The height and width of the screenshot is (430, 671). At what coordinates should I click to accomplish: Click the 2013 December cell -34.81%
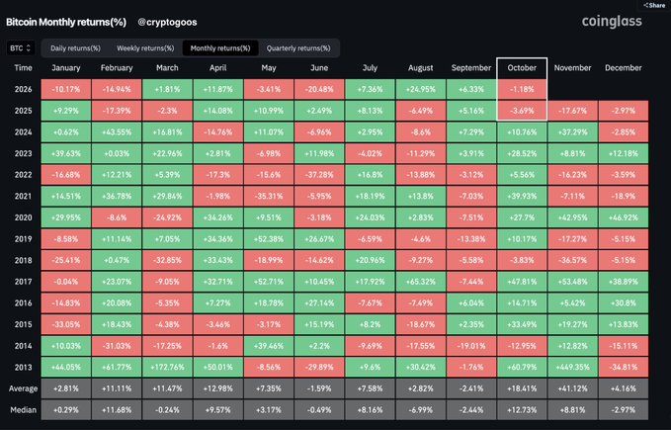623,367
